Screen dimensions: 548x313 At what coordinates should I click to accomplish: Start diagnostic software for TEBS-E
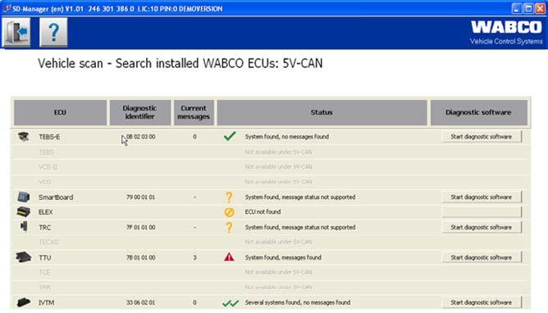(x=482, y=137)
